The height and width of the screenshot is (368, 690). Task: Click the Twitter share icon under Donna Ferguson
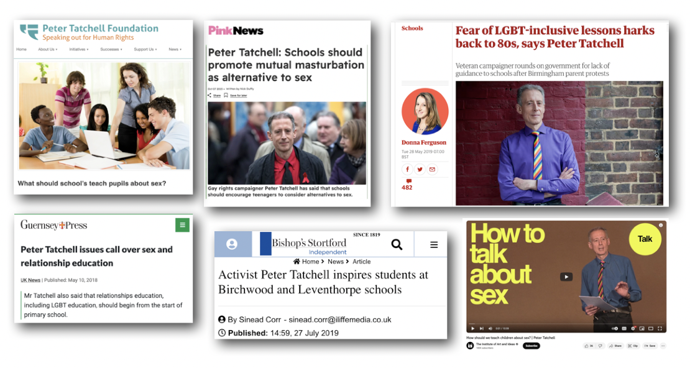pyautogui.click(x=420, y=169)
